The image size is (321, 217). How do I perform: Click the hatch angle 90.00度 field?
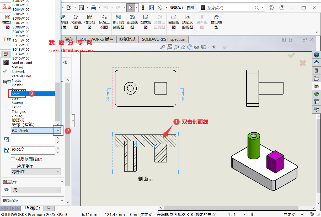click(33, 150)
